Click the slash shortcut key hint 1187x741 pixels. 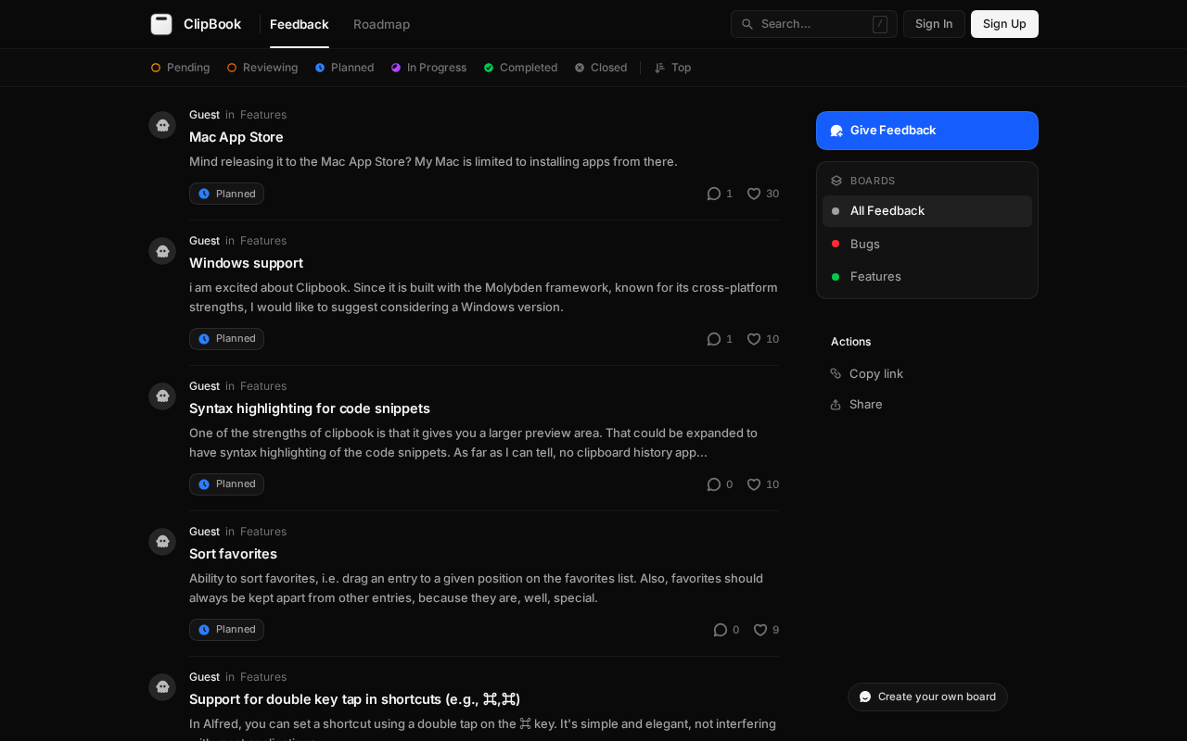tap(880, 24)
